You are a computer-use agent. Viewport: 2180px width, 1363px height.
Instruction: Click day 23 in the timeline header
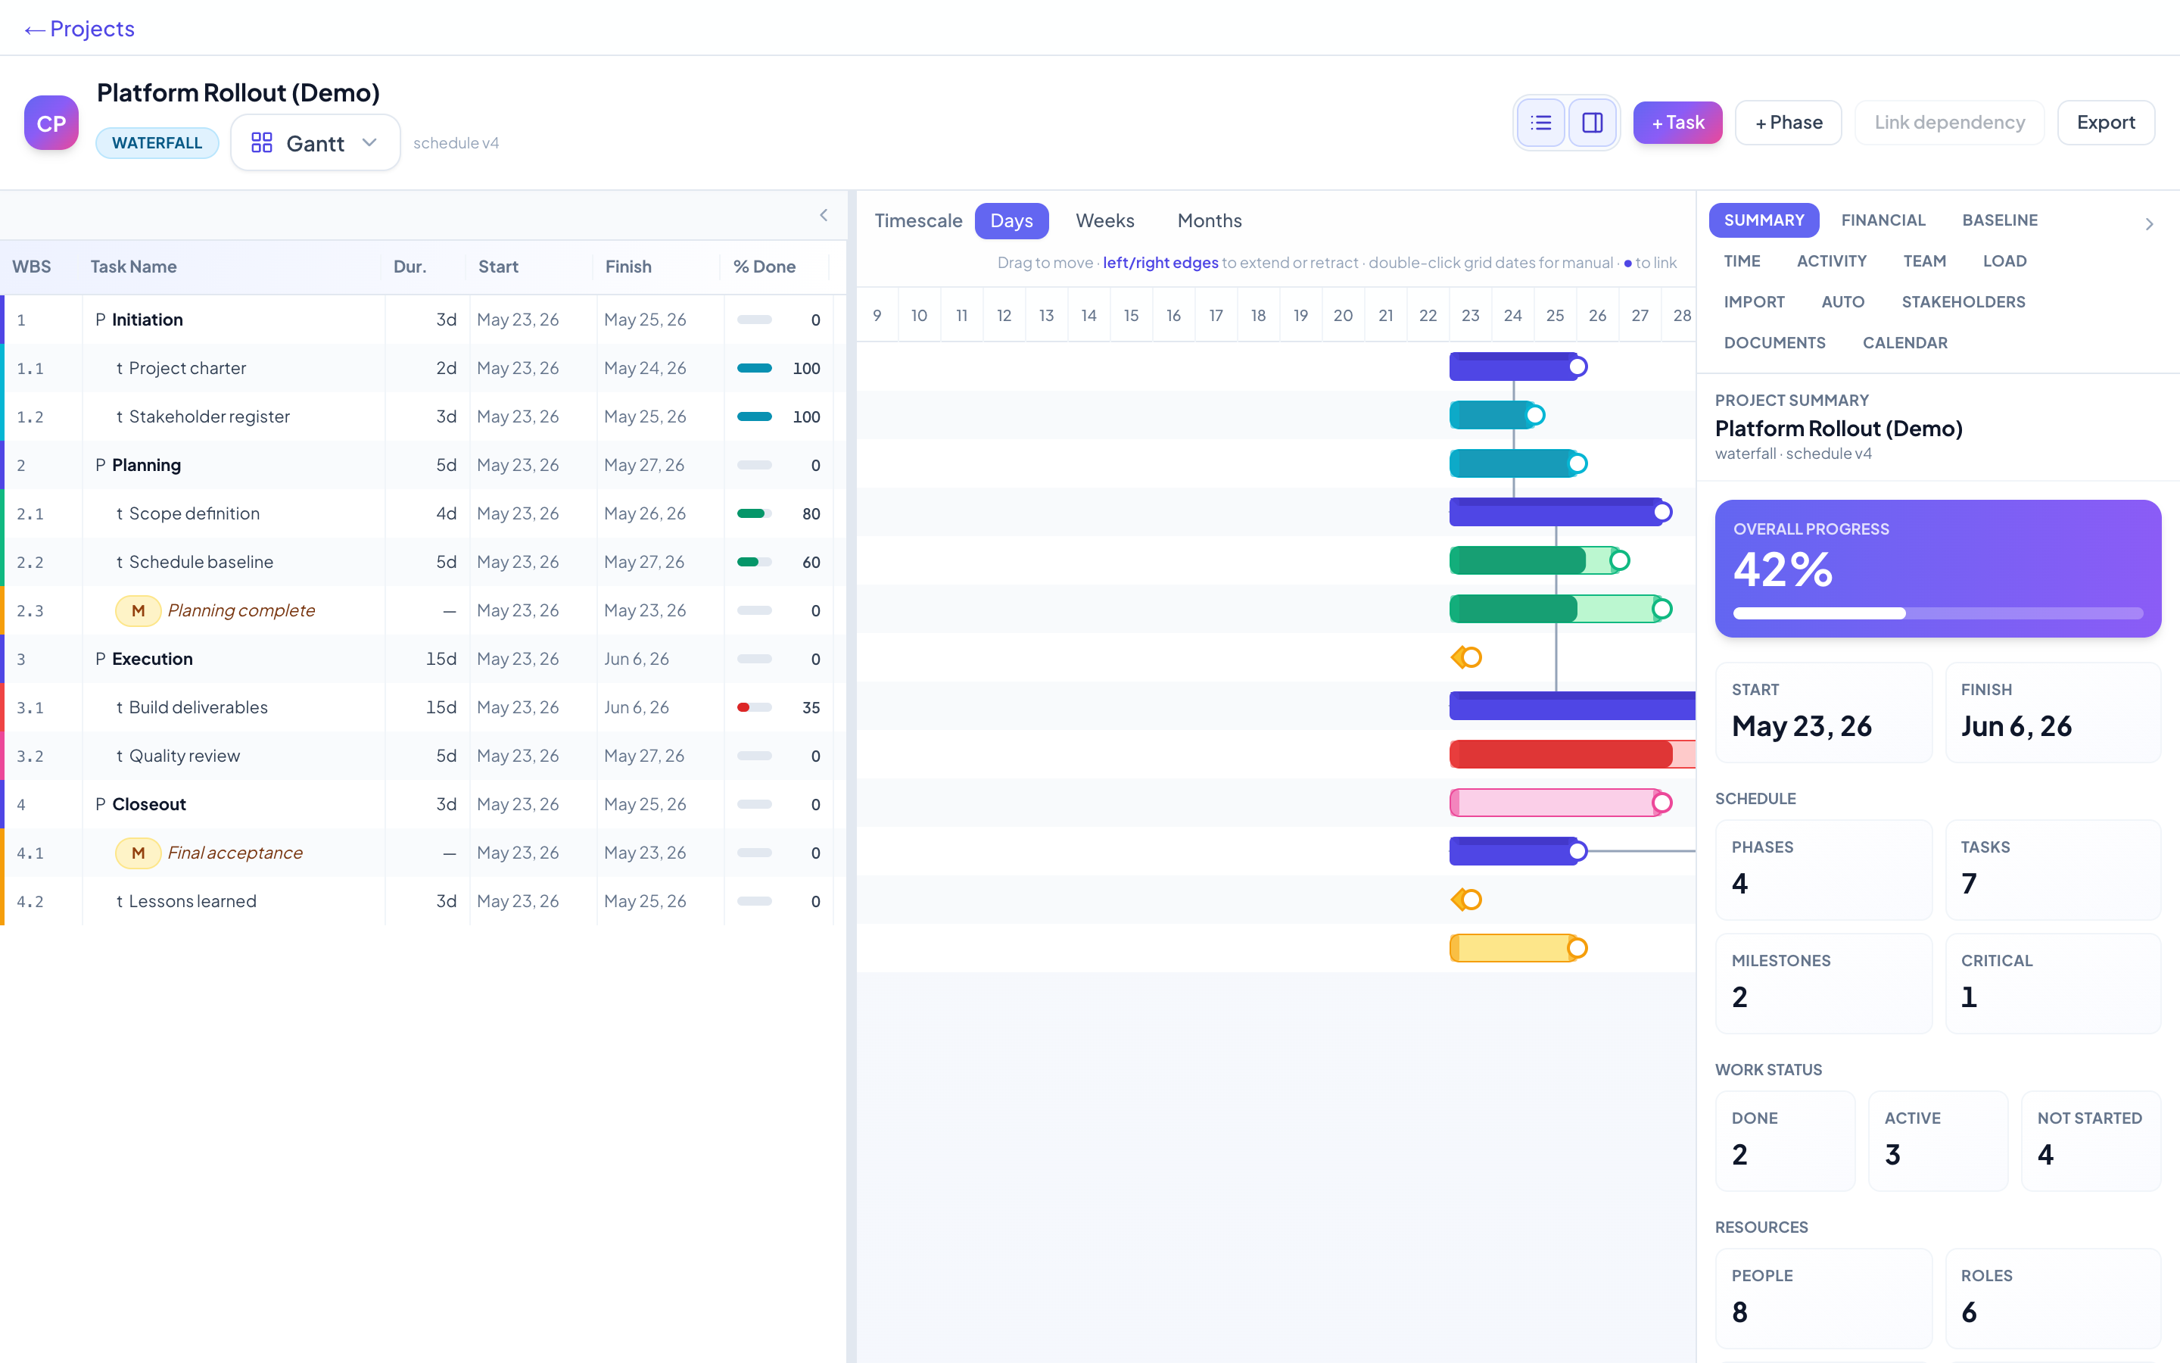1470,316
